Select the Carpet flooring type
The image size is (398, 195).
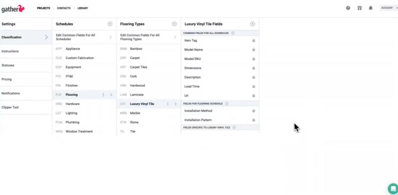pyautogui.click(x=149, y=58)
